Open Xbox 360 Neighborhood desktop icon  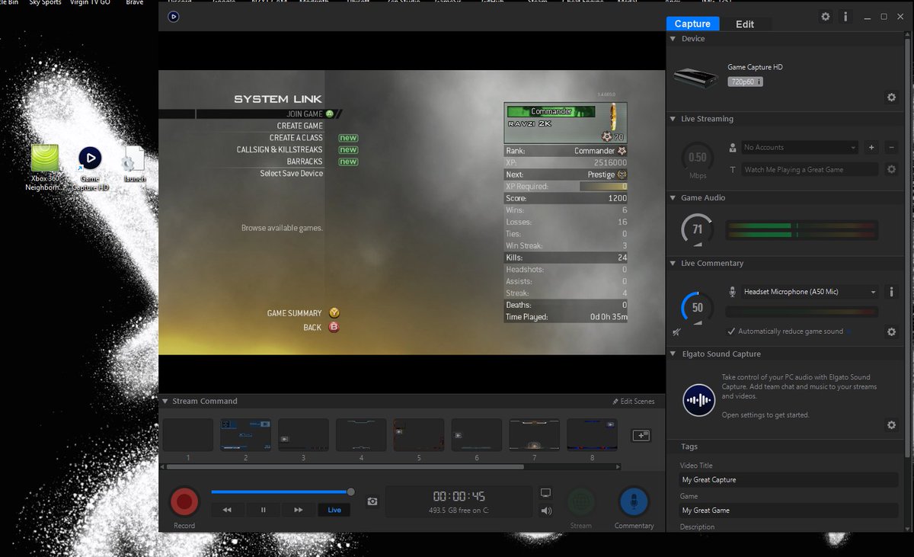pos(46,168)
